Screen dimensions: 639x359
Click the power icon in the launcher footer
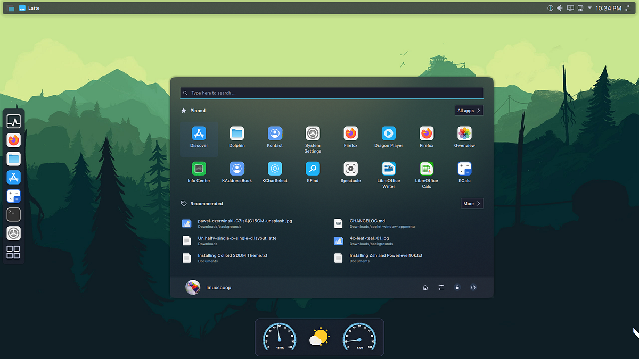tap(473, 287)
